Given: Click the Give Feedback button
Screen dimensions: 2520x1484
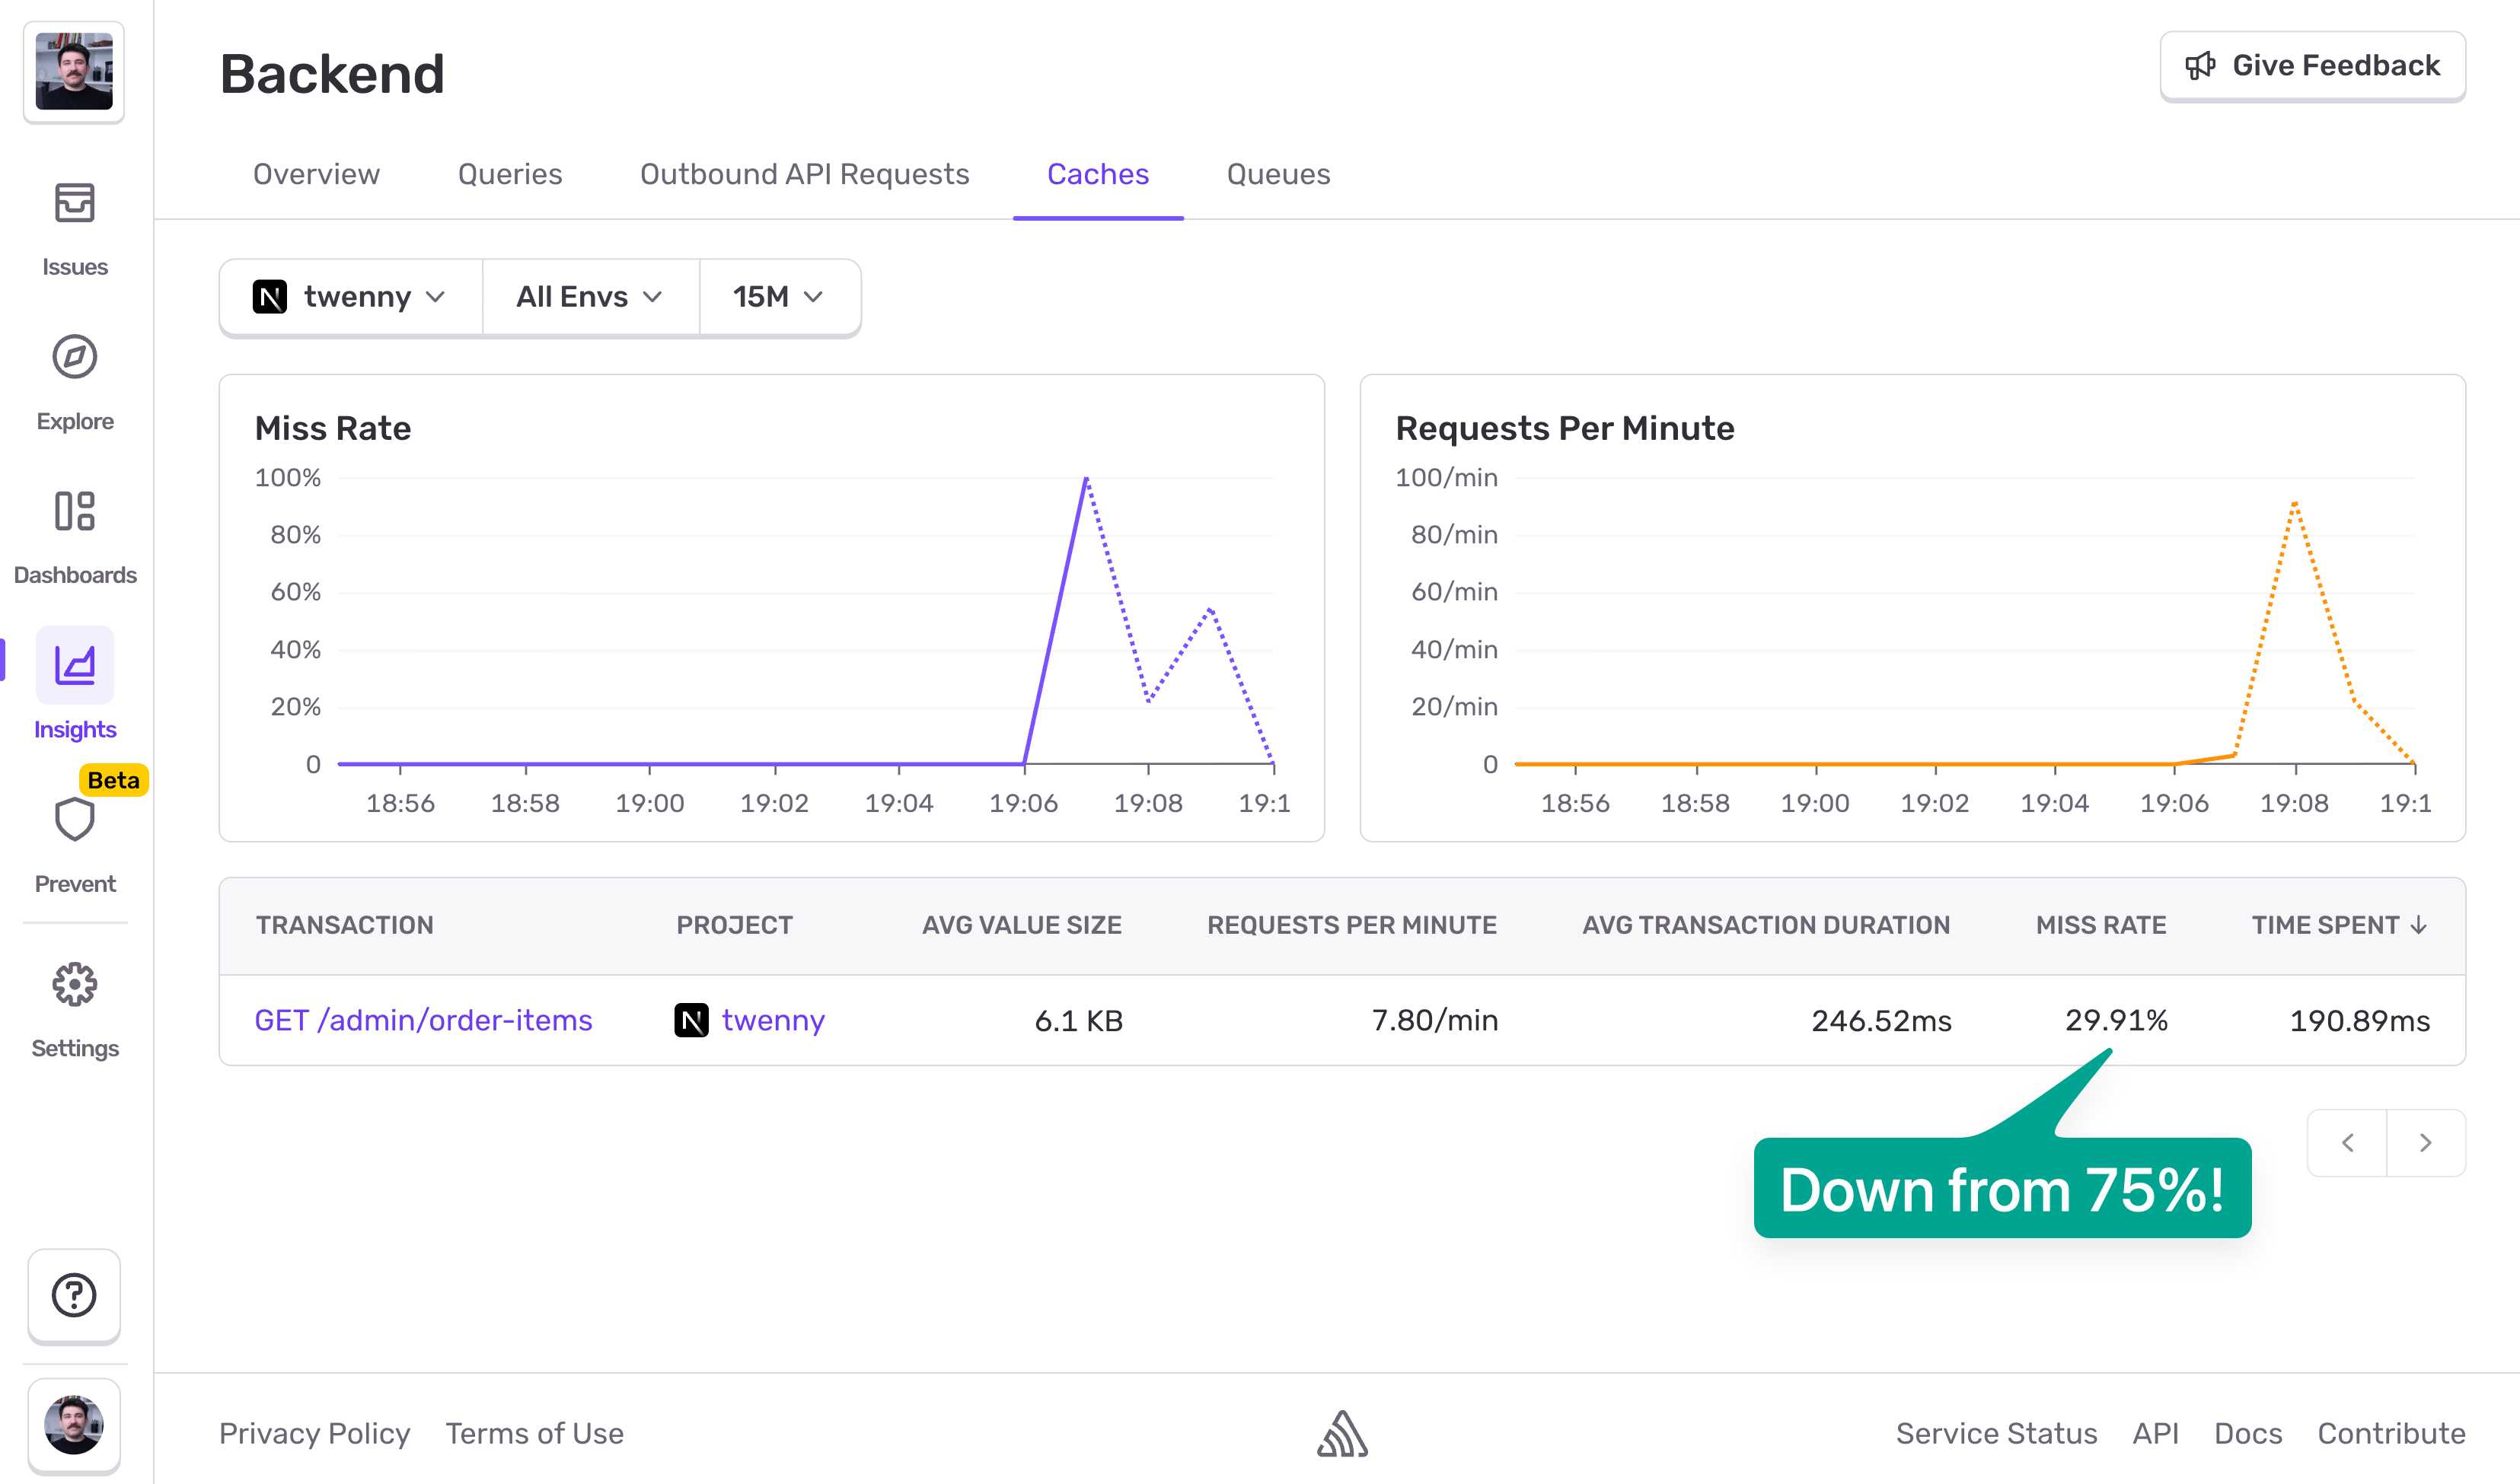Looking at the screenshot, I should pyautogui.click(x=2312, y=65).
